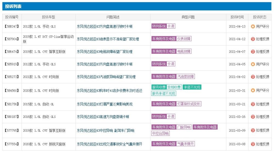Screen dimensions: 274x153
Task: Click 问题简述 column header
Action: pyautogui.click(x=113, y=17)
